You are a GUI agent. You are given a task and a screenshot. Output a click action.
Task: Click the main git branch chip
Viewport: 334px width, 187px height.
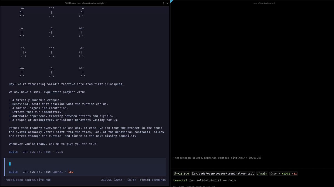pos(262,174)
